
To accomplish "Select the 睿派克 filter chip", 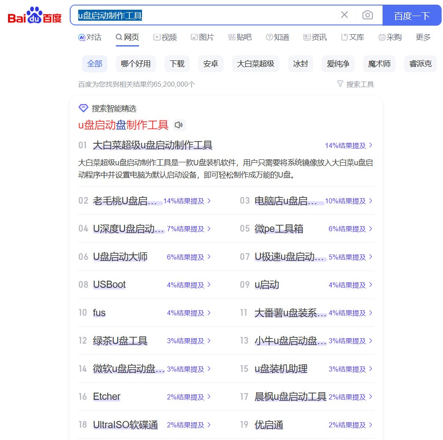I will (421, 64).
